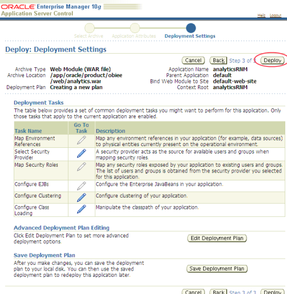Click the Save Deployment Plan heading
Image resolution: width=287 pixels, height=294 pixels.
pos(45,255)
